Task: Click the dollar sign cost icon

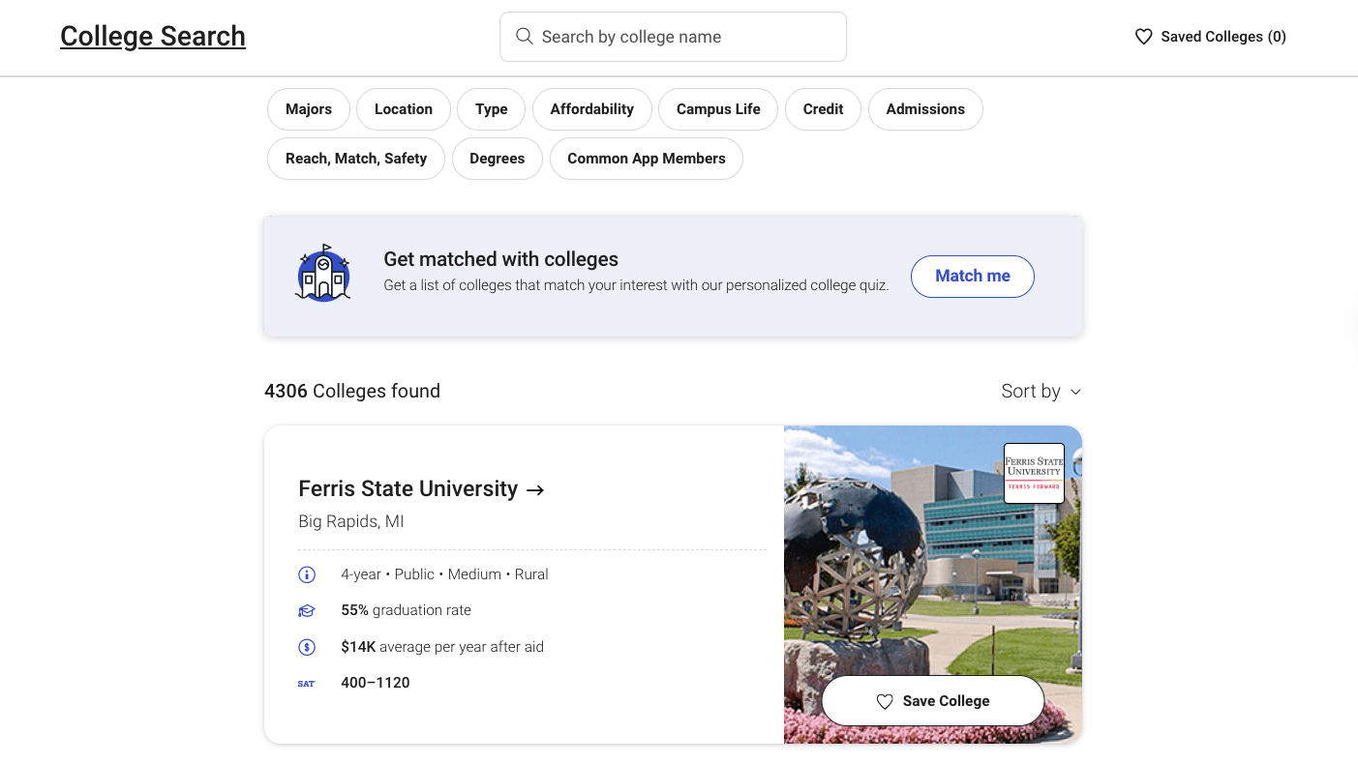Action: pyautogui.click(x=307, y=647)
